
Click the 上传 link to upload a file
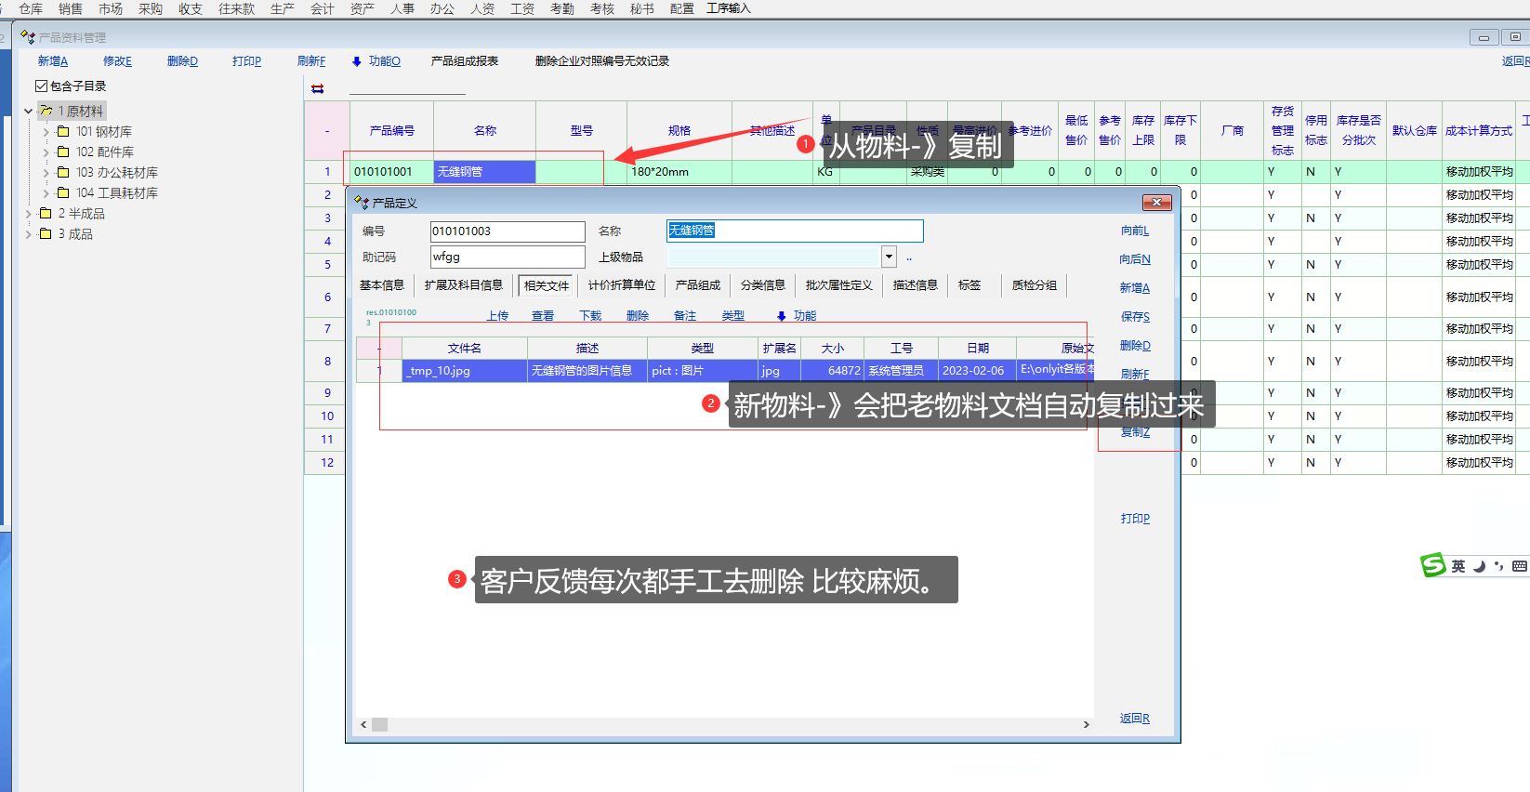pos(497,316)
